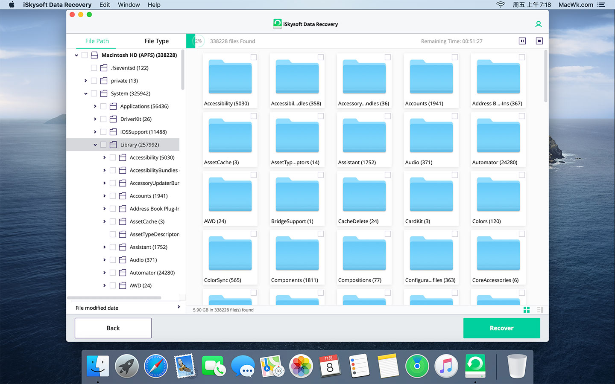Open Safari in the dock
The height and width of the screenshot is (384, 615).
(x=156, y=366)
